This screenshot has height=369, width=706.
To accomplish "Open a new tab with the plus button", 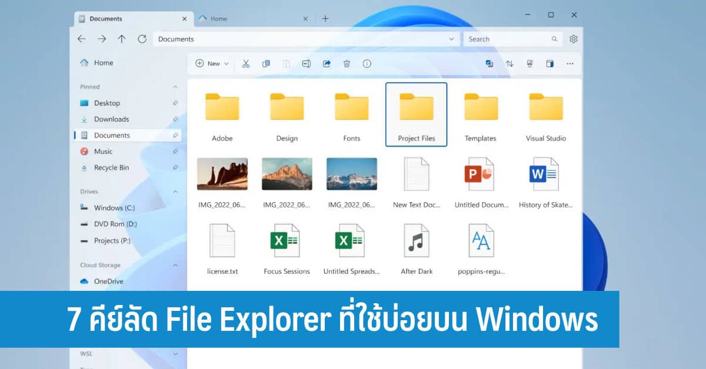I will click(325, 18).
